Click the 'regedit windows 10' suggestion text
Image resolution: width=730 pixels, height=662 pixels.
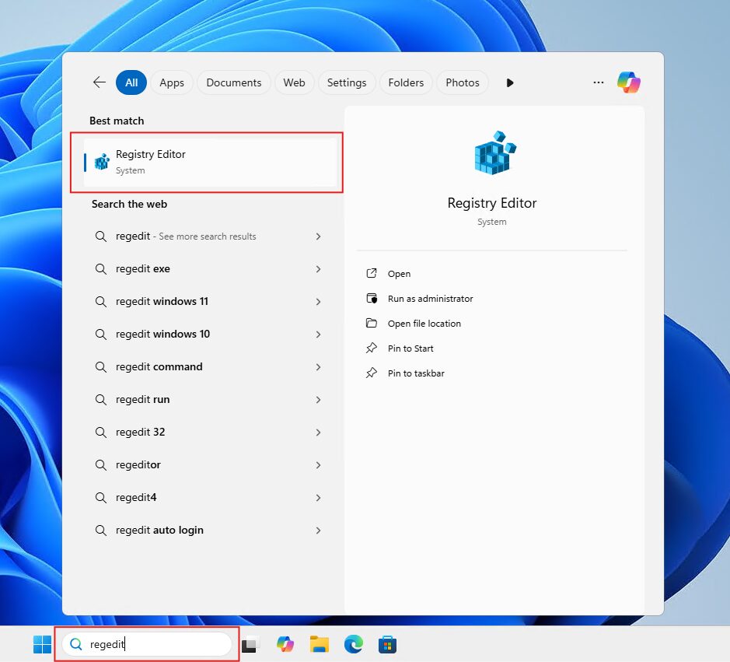click(x=162, y=334)
